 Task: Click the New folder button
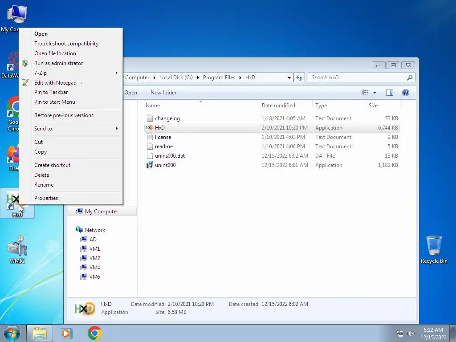pos(163,93)
